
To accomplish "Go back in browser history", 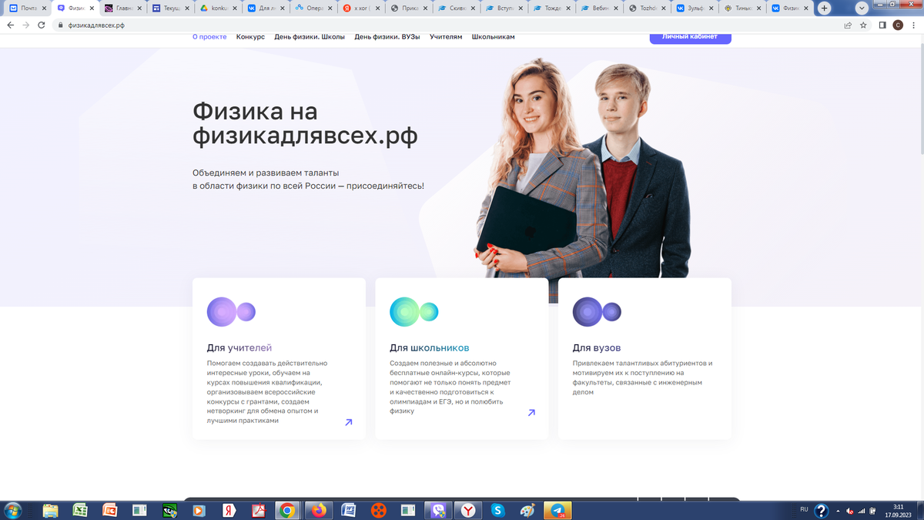I will (x=11, y=25).
